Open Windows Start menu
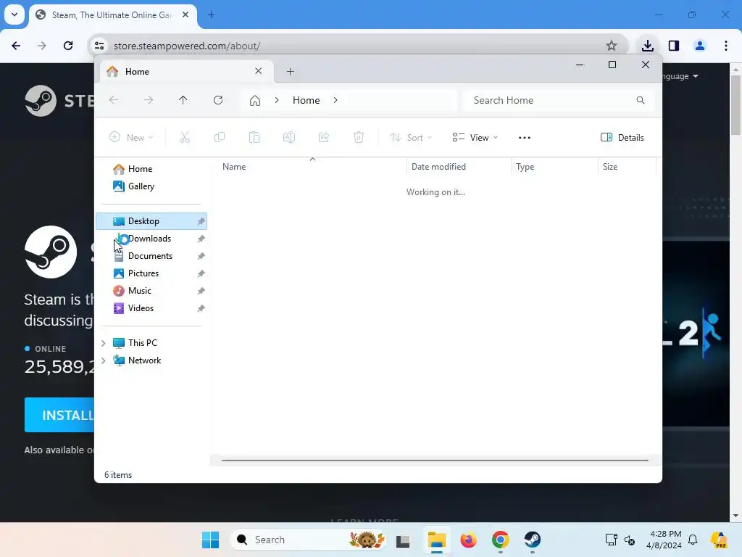This screenshot has height=557, width=742. tap(210, 540)
